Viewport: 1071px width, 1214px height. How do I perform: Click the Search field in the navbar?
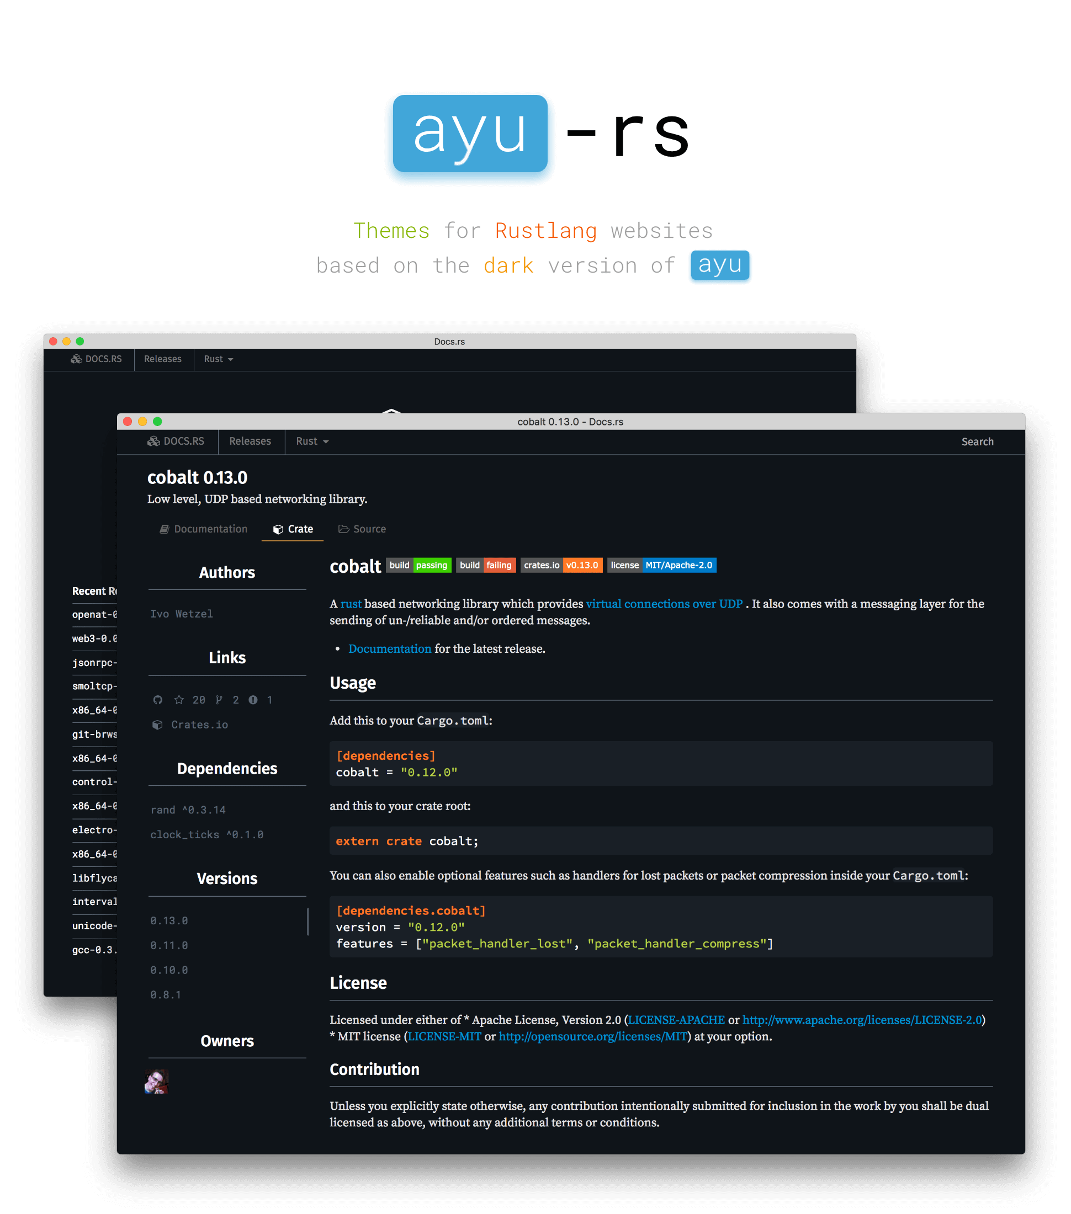[x=977, y=441]
